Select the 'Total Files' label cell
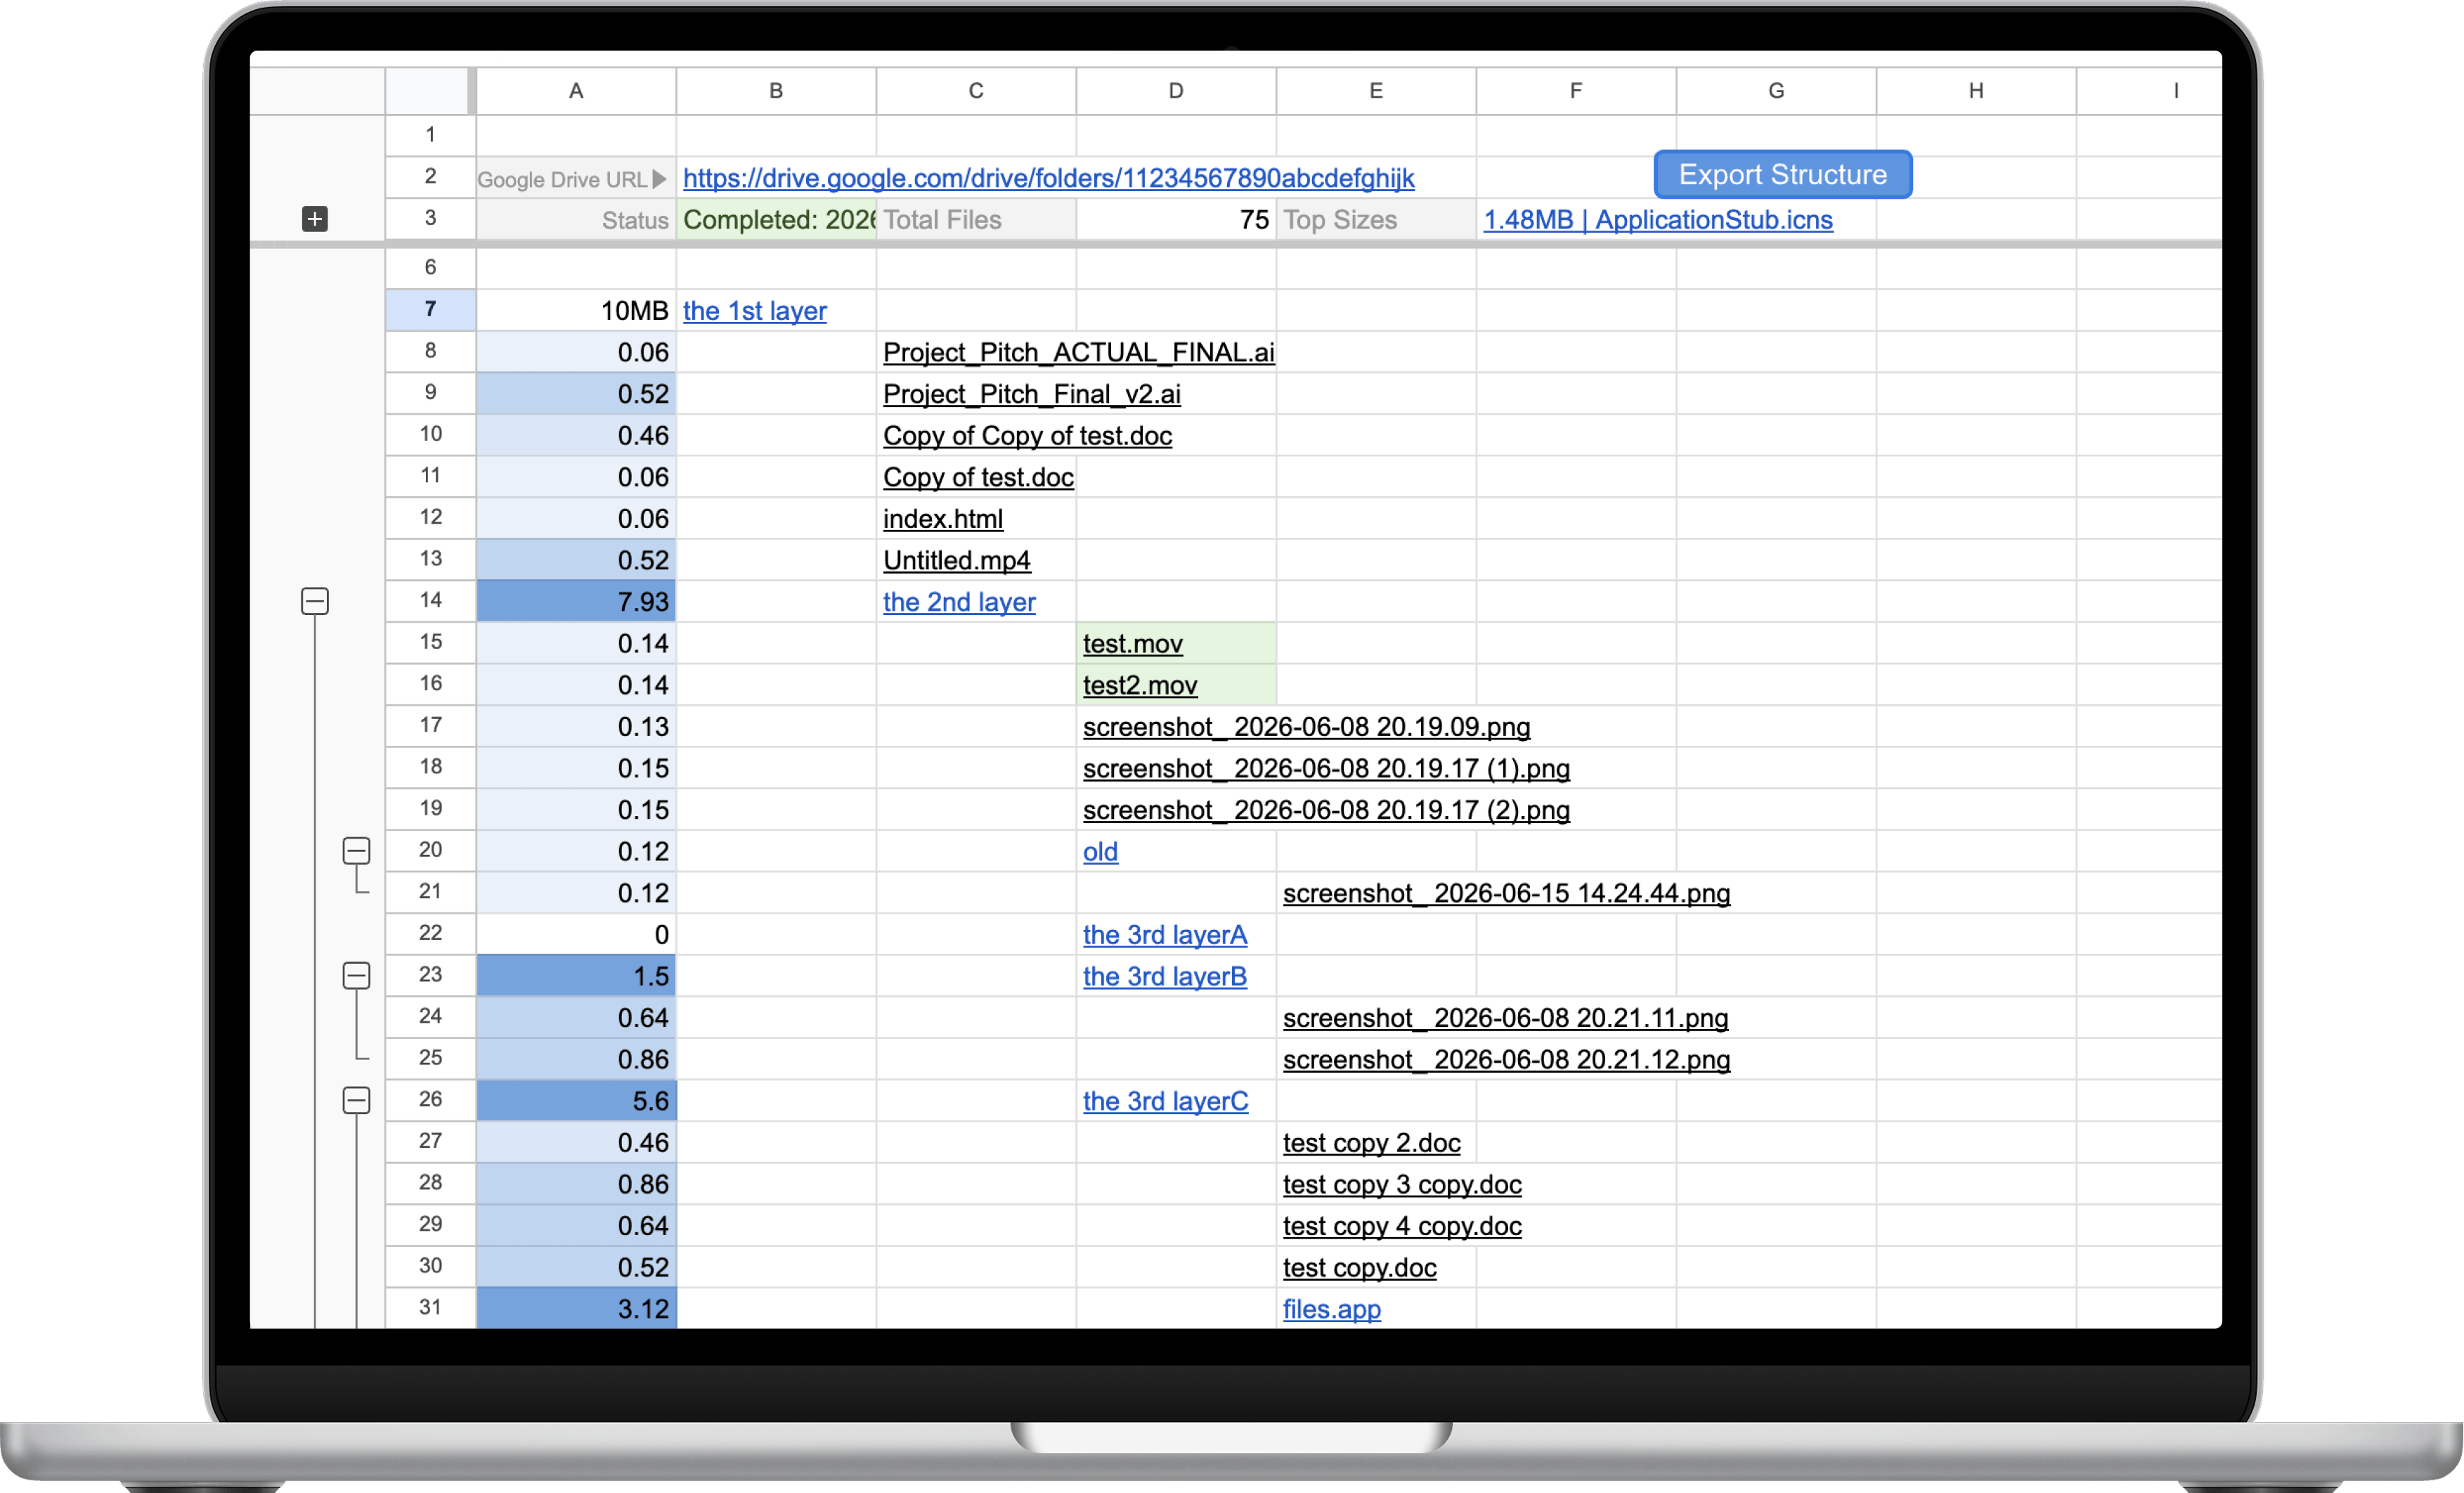The height and width of the screenshot is (1493, 2464). (976, 220)
